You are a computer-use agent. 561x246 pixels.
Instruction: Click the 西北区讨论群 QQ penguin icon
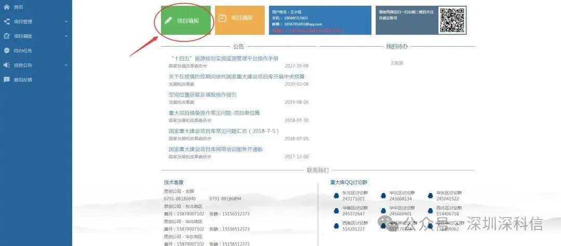pyautogui.click(x=430, y=211)
